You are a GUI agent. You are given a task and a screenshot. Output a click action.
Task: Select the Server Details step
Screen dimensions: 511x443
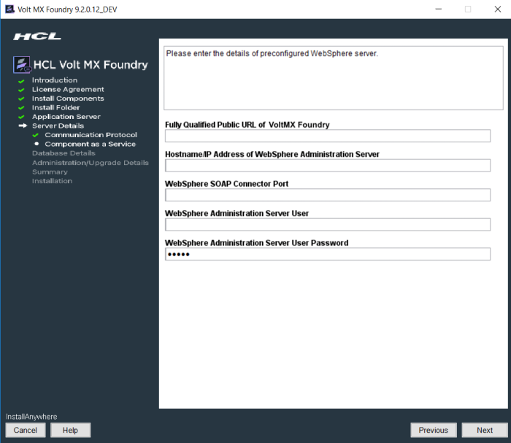(x=58, y=126)
